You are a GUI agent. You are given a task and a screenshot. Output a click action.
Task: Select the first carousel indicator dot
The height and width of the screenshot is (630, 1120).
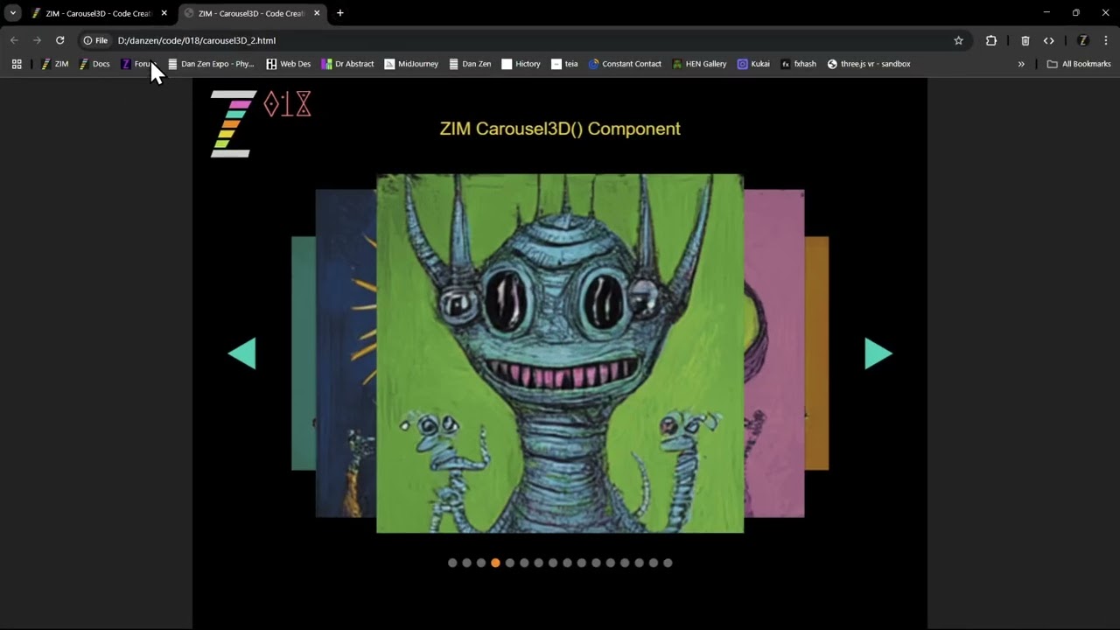[452, 563]
